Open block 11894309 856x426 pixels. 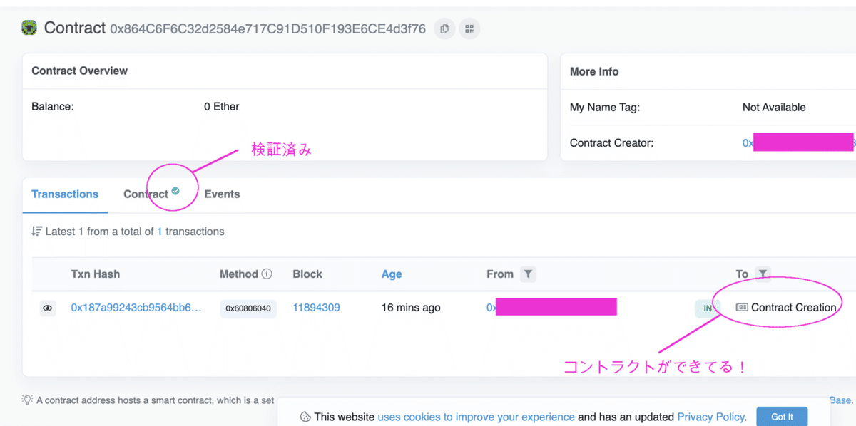(x=316, y=308)
